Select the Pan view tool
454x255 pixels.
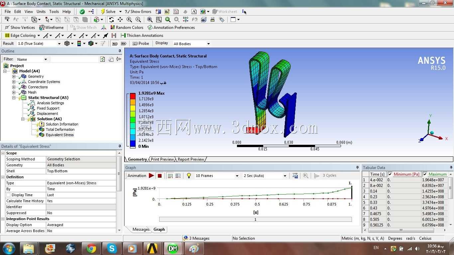(x=120, y=20)
